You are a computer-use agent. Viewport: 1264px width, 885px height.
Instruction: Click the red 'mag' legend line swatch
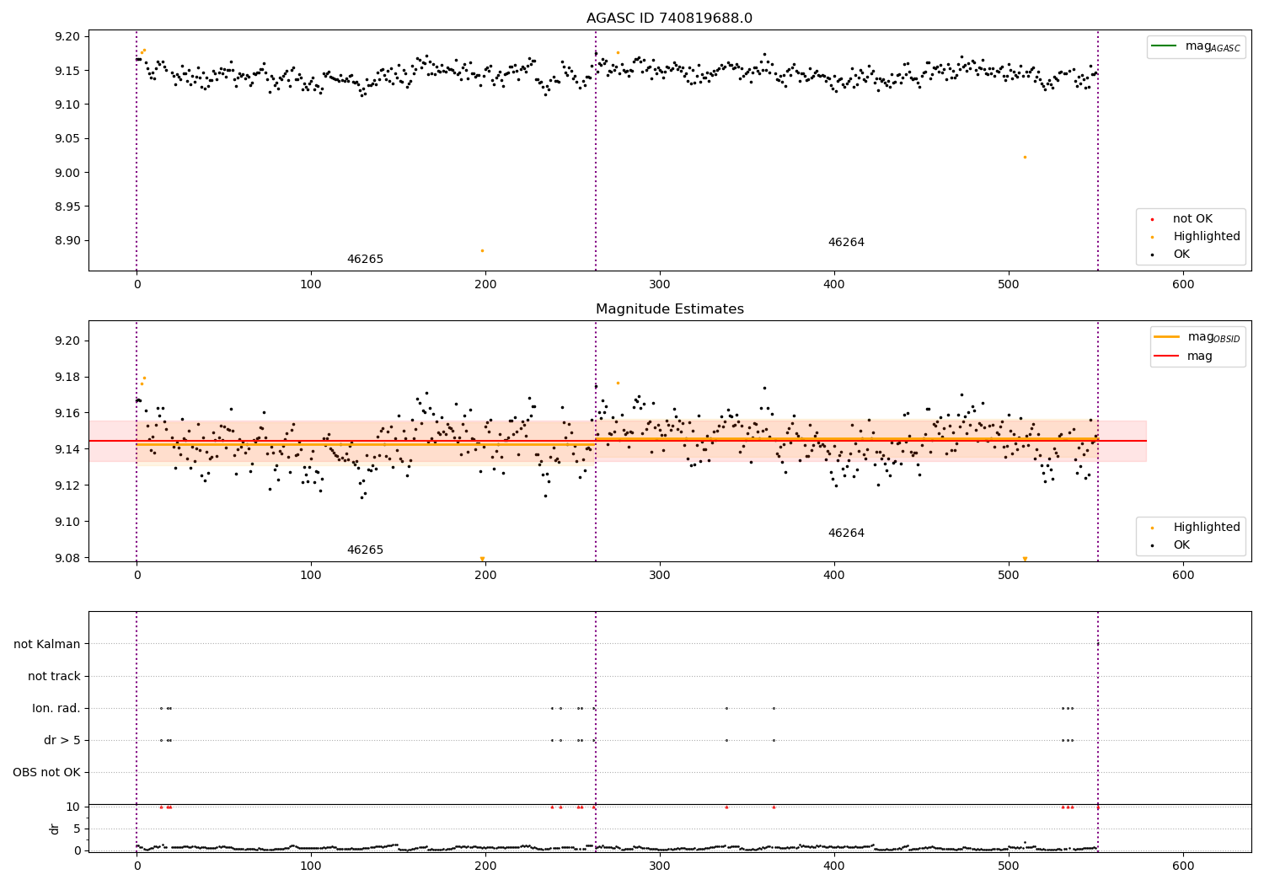point(1167,356)
